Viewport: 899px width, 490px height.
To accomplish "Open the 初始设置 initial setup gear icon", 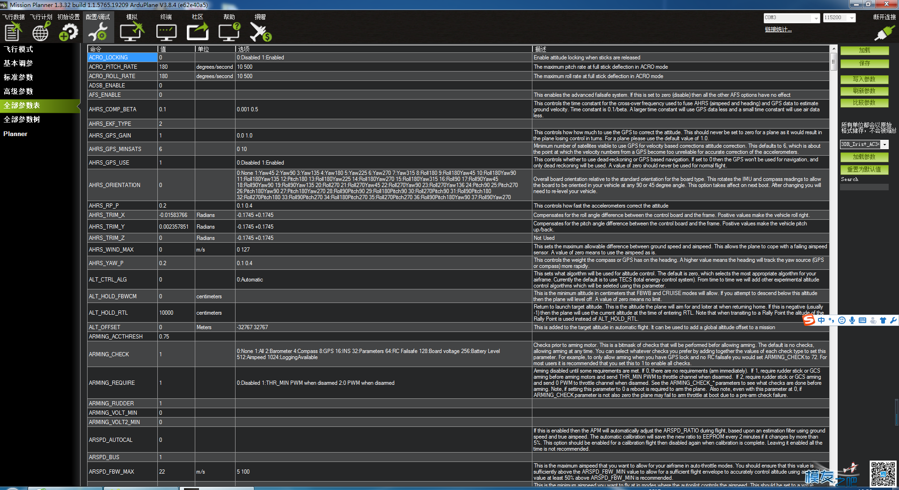I will [x=69, y=32].
